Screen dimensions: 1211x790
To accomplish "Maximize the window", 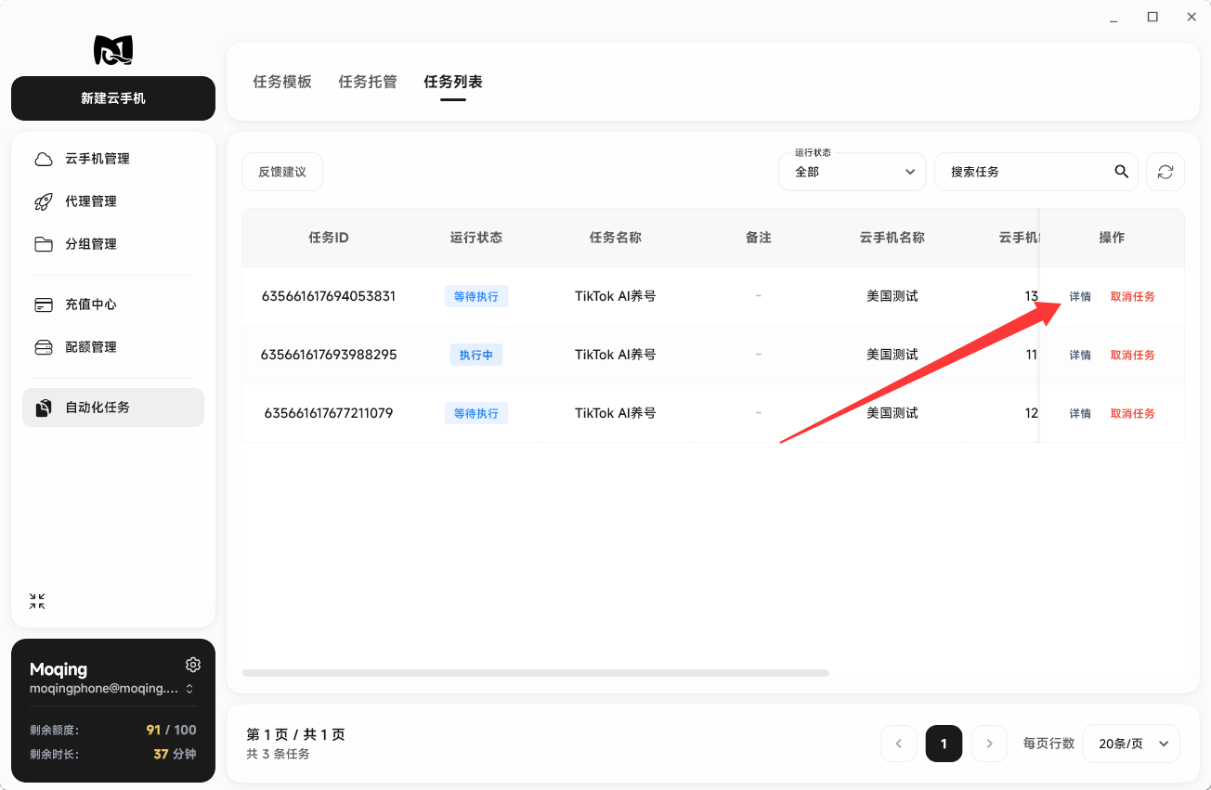I will pyautogui.click(x=1152, y=17).
